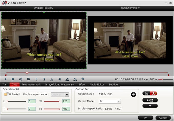Switch to Image/Video Watermark tab
Viewport: 174px width, 121px height.
[x=60, y=84]
